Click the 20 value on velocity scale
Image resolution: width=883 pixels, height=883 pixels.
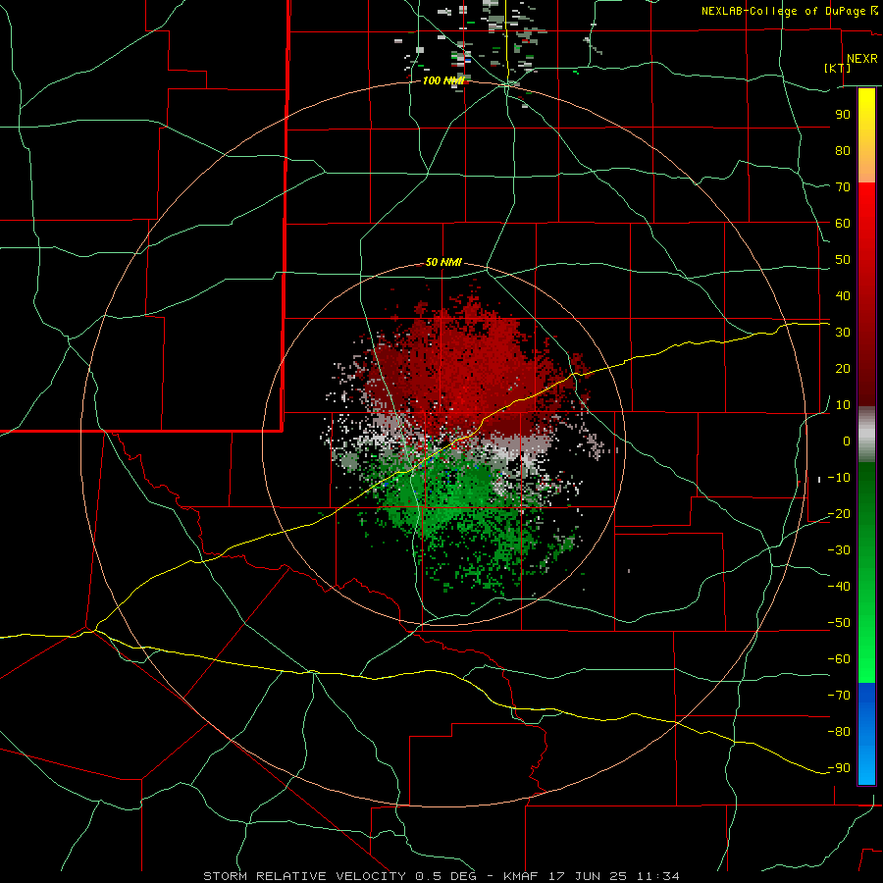click(x=843, y=368)
